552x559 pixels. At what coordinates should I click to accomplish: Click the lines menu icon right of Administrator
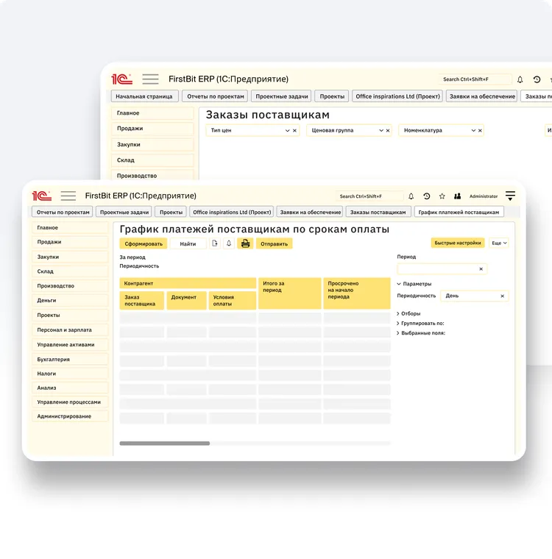[511, 196]
